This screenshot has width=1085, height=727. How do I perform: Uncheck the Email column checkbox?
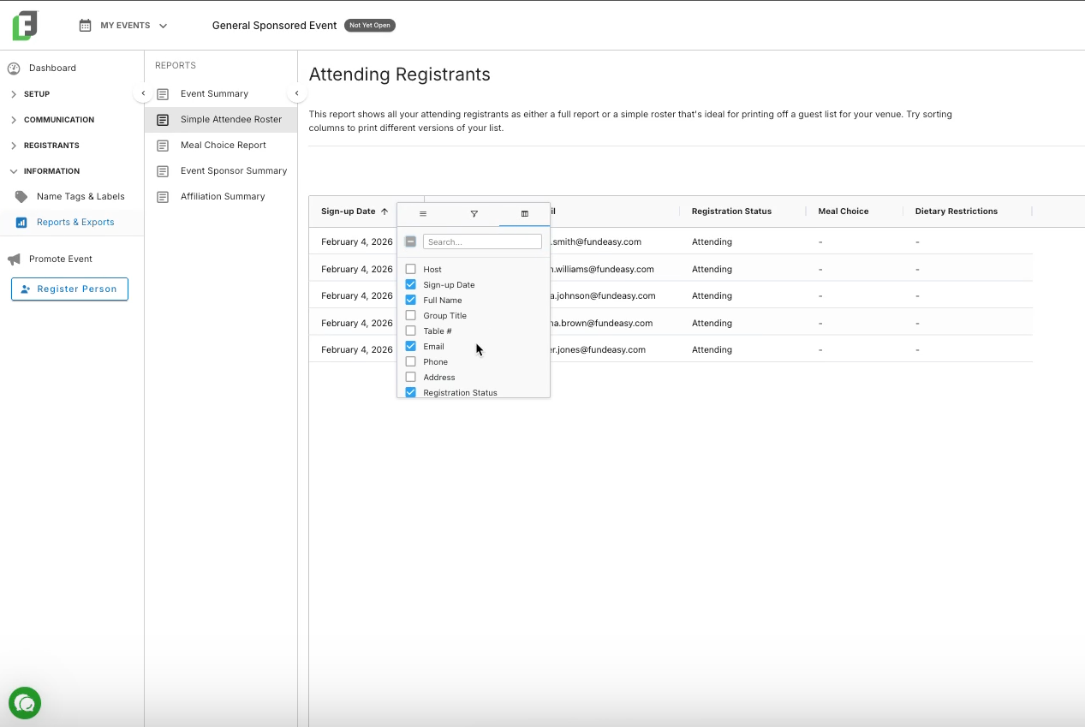coord(410,346)
